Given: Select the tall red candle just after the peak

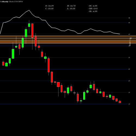Looking at the screenshot, I should pos(32,30).
